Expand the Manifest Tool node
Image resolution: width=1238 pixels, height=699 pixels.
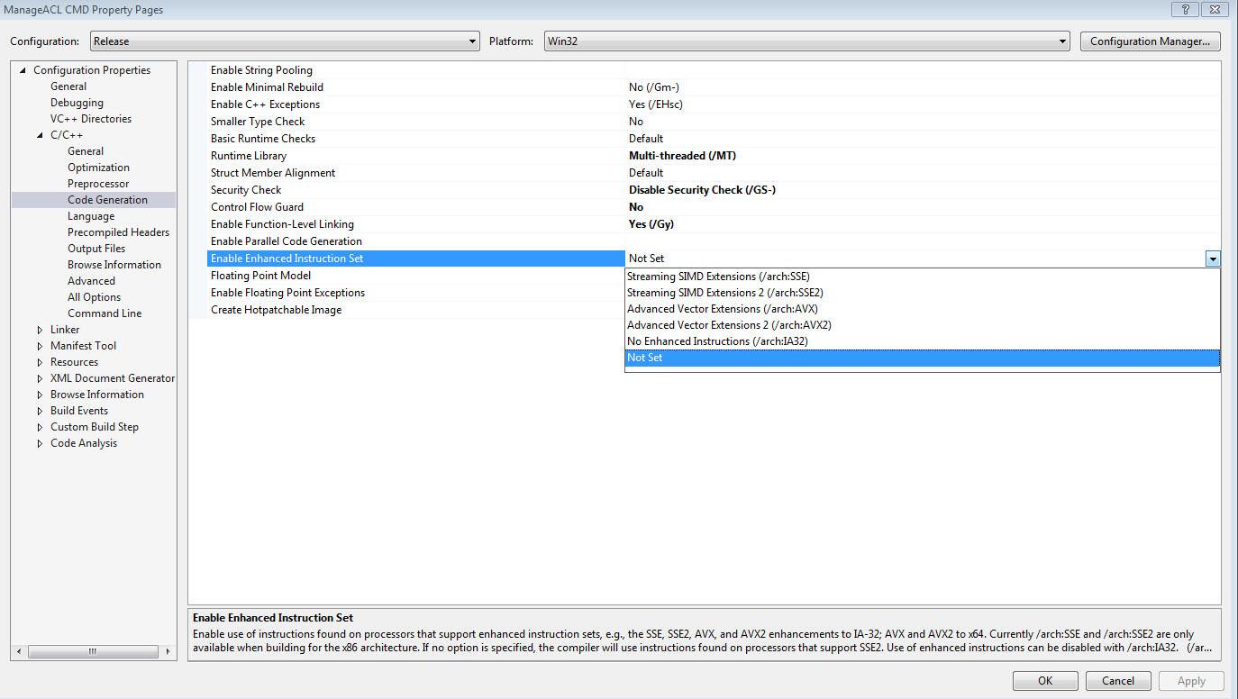(40, 346)
